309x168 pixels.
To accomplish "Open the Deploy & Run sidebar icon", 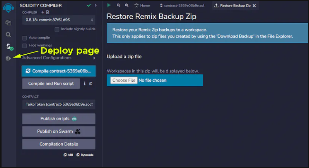I will 8,58.
